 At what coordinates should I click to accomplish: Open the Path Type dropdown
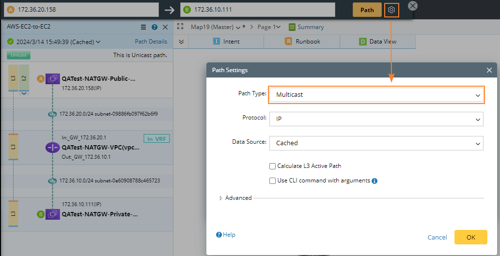[376, 95]
